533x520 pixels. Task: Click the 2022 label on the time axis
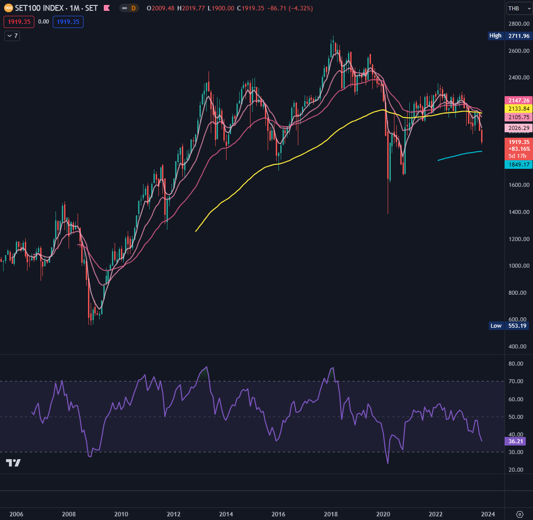pos(436,514)
